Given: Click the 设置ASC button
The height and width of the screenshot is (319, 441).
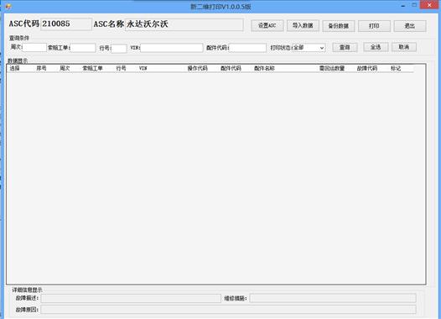Looking at the screenshot, I should click(267, 26).
